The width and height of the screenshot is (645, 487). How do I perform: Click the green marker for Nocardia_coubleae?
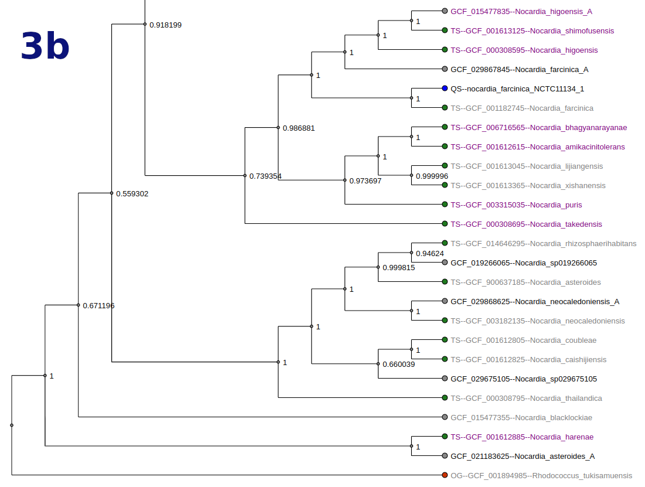point(445,340)
